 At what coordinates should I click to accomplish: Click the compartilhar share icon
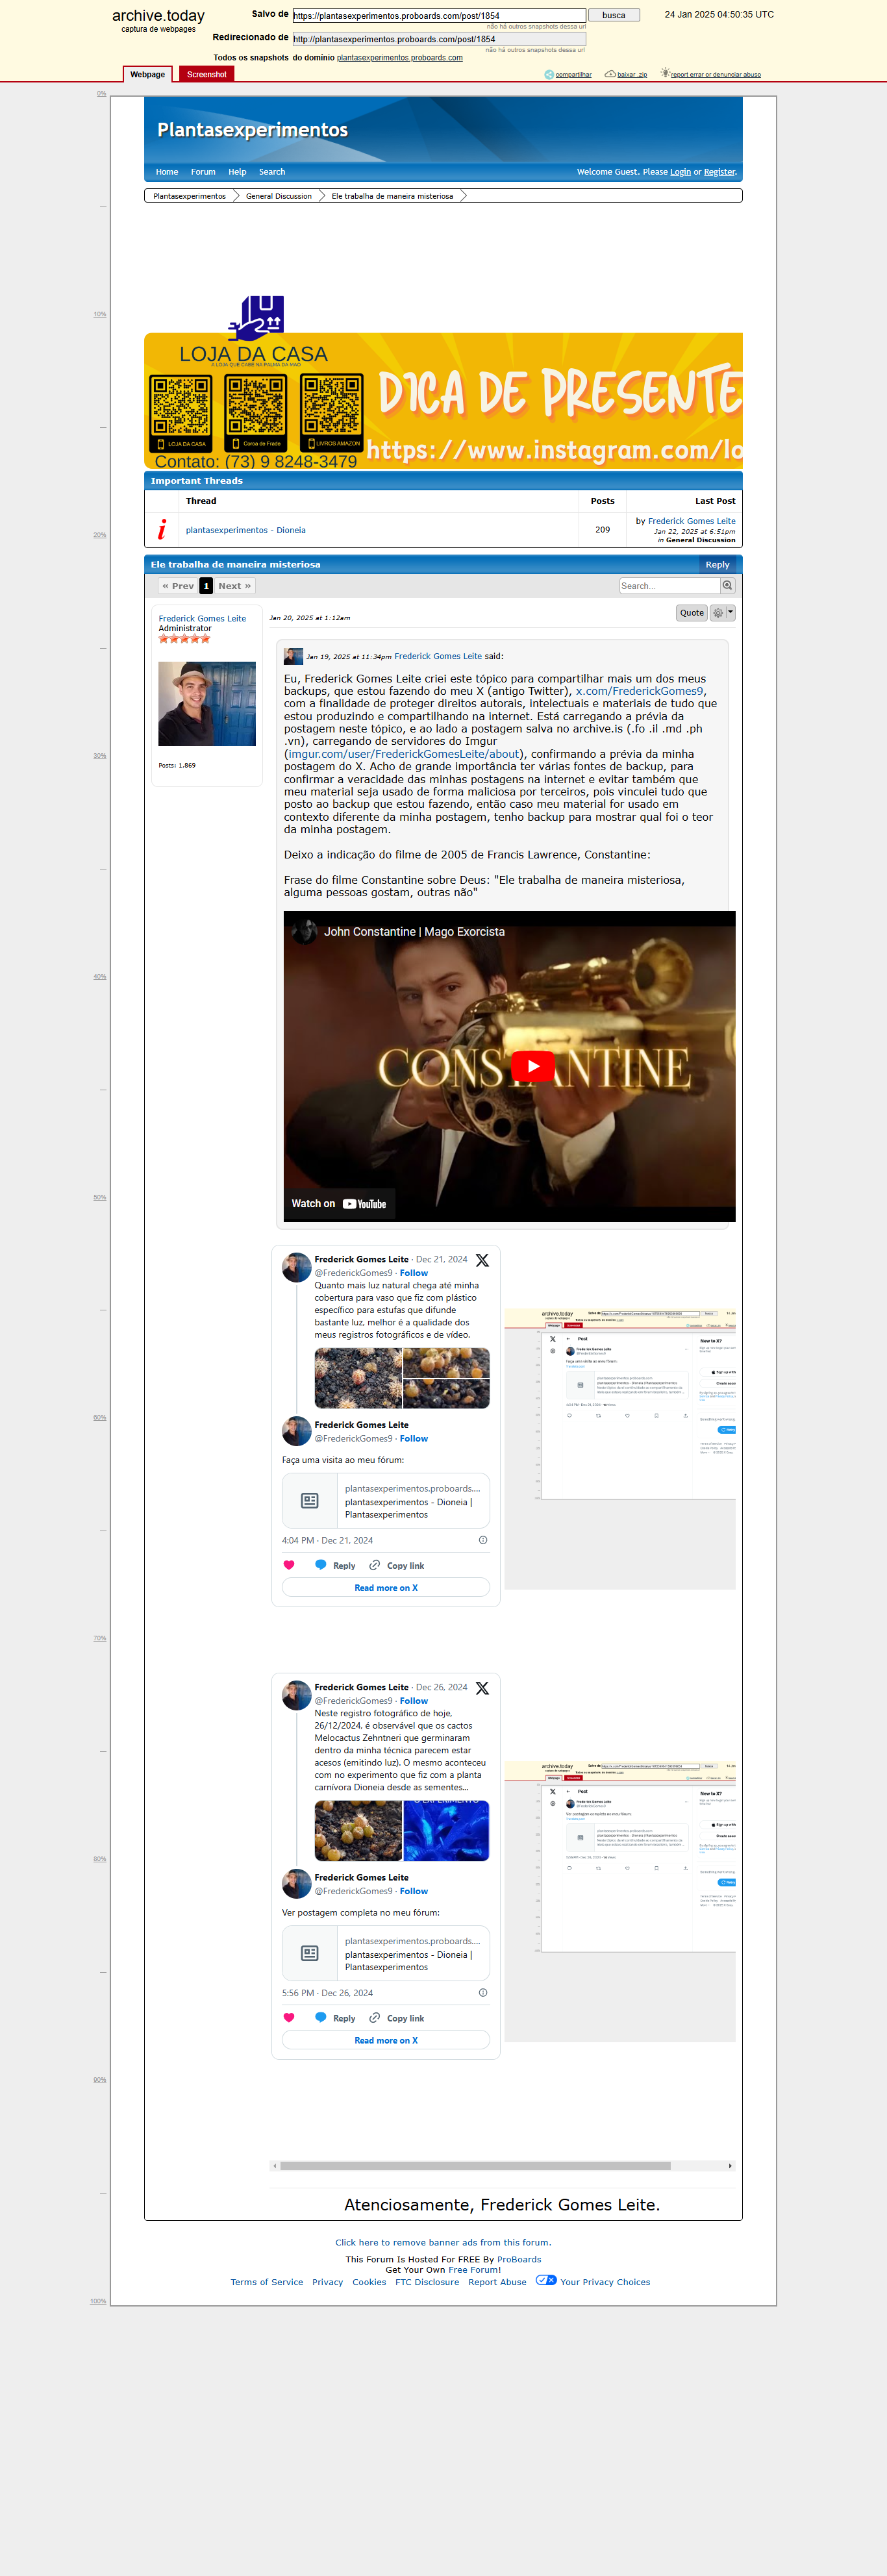(x=549, y=74)
